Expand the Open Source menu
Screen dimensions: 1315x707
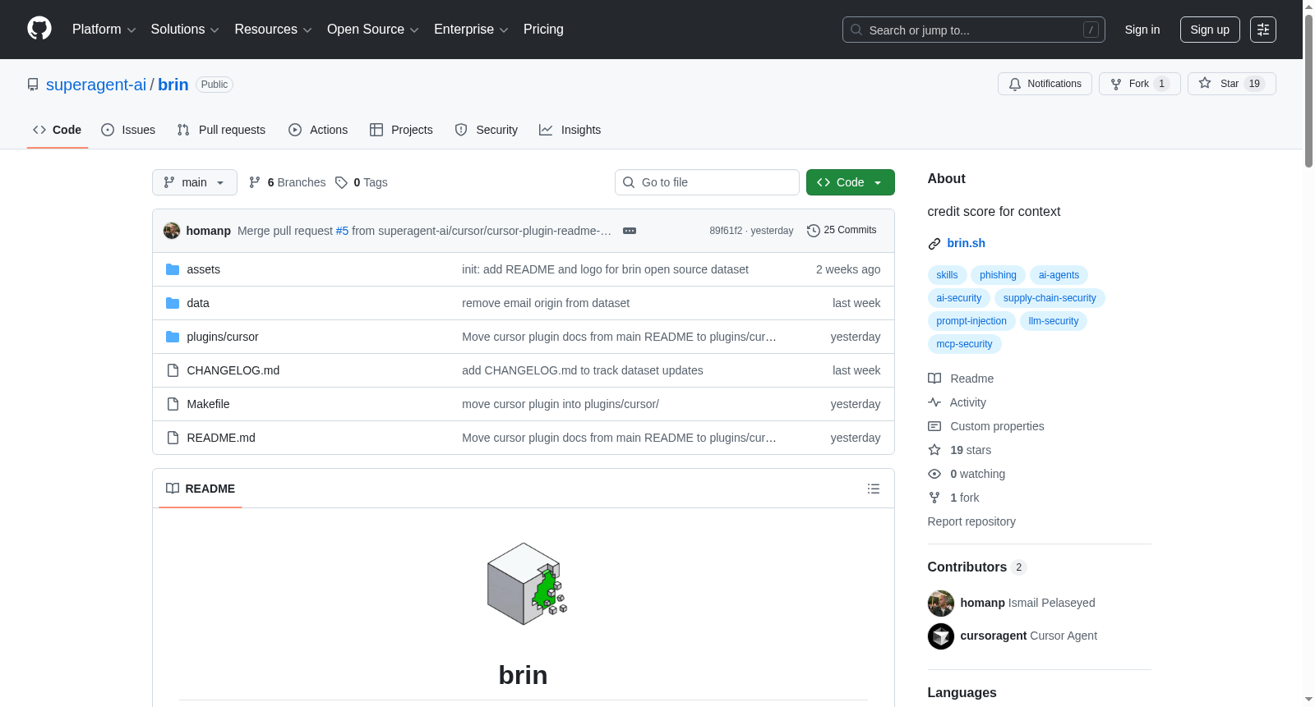pyautogui.click(x=373, y=30)
